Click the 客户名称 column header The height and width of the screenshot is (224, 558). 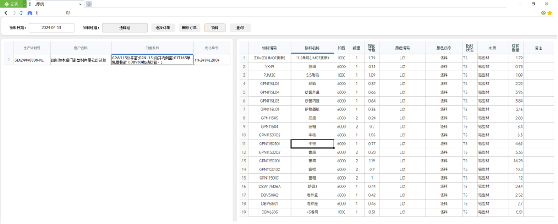coord(81,48)
